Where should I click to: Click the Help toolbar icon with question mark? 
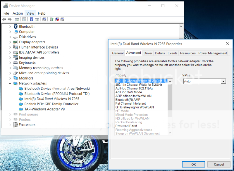pos(31,19)
